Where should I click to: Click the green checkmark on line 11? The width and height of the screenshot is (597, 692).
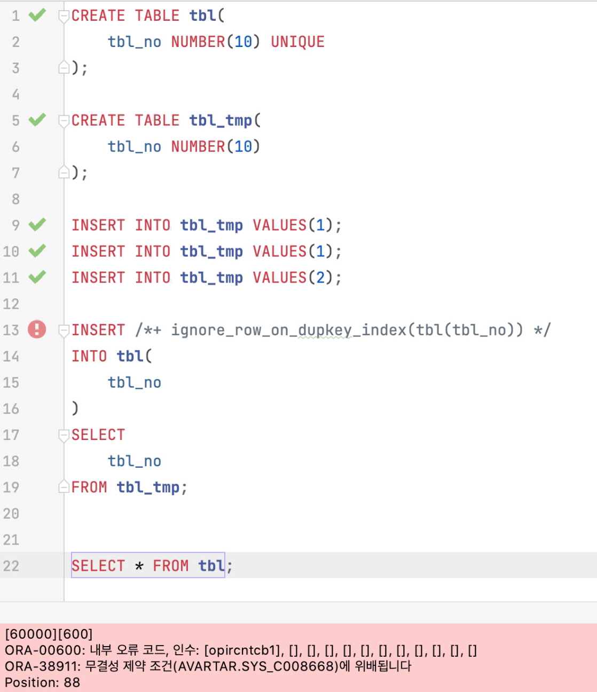click(x=37, y=277)
